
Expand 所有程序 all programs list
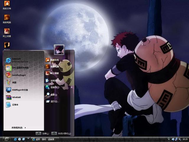[19, 128]
